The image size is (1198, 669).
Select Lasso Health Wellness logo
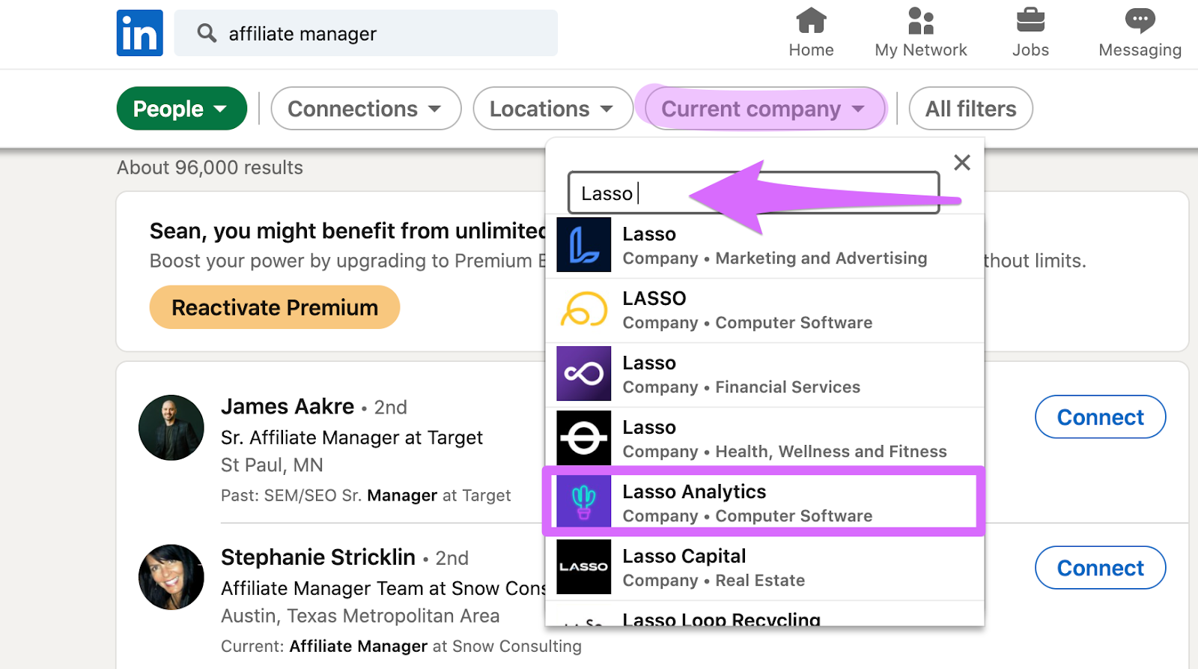584,438
